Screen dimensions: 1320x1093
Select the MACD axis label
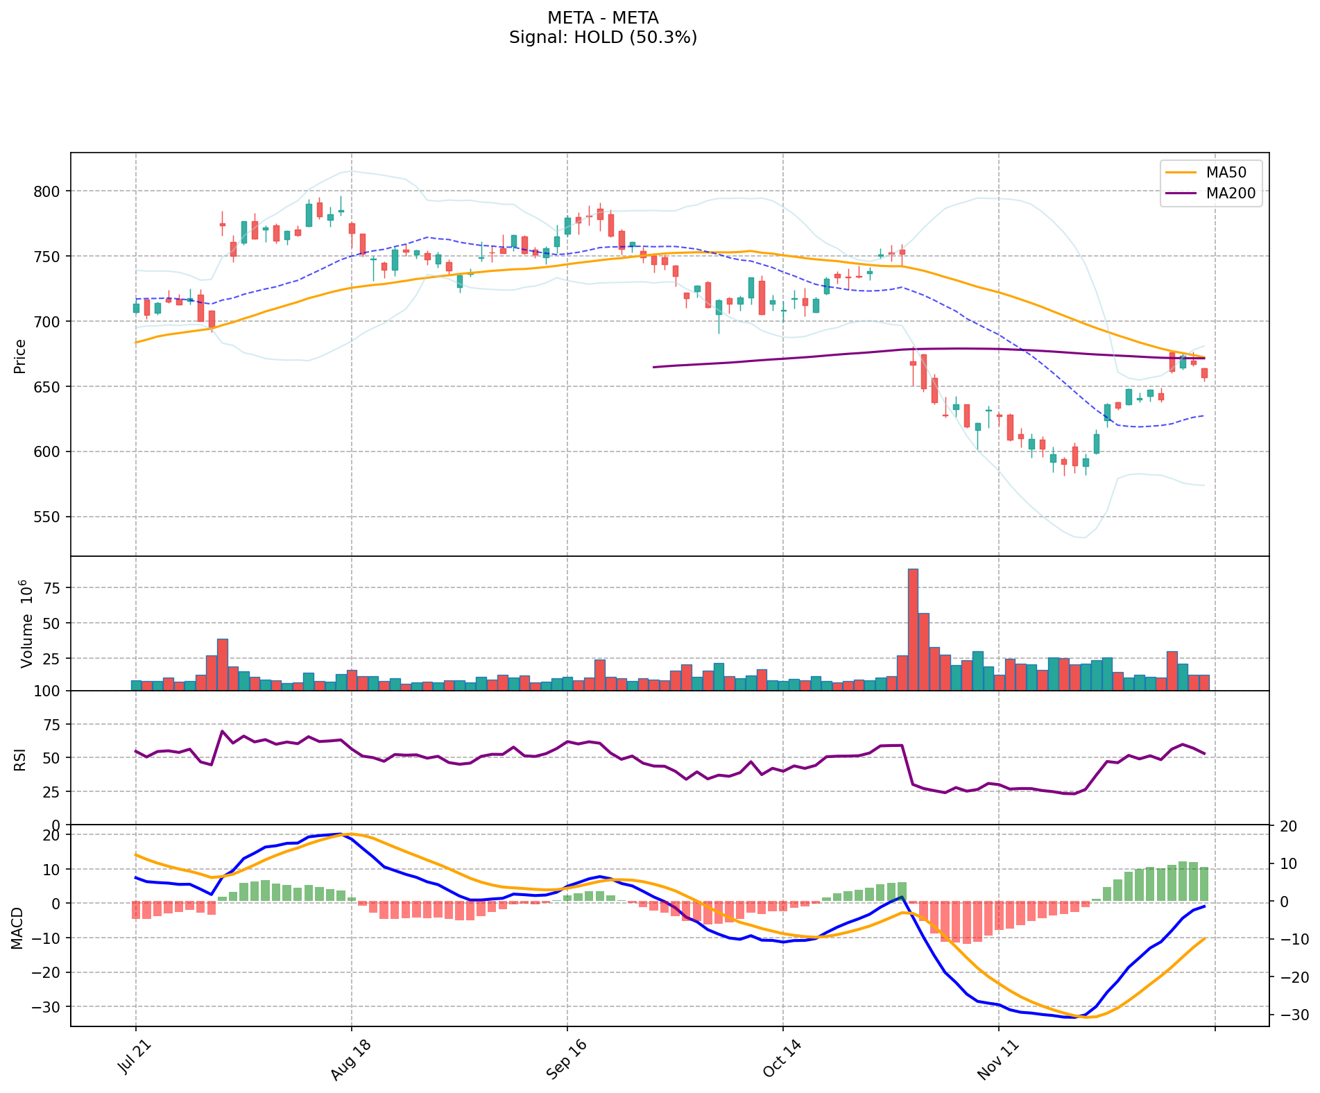pos(17,928)
